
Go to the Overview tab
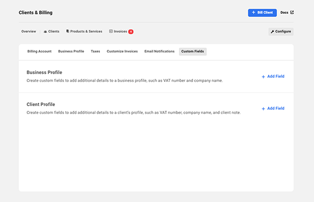click(x=29, y=31)
